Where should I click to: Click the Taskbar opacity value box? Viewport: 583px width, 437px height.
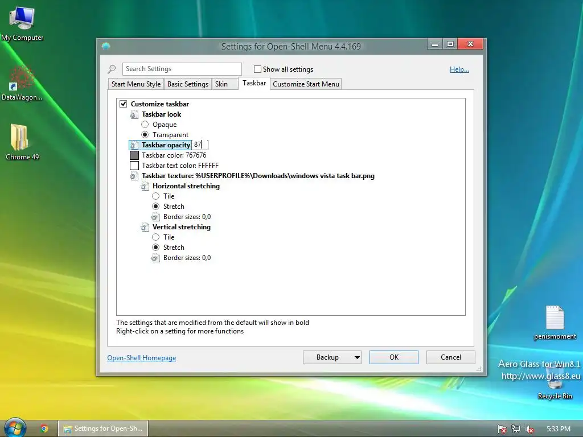[x=200, y=145]
